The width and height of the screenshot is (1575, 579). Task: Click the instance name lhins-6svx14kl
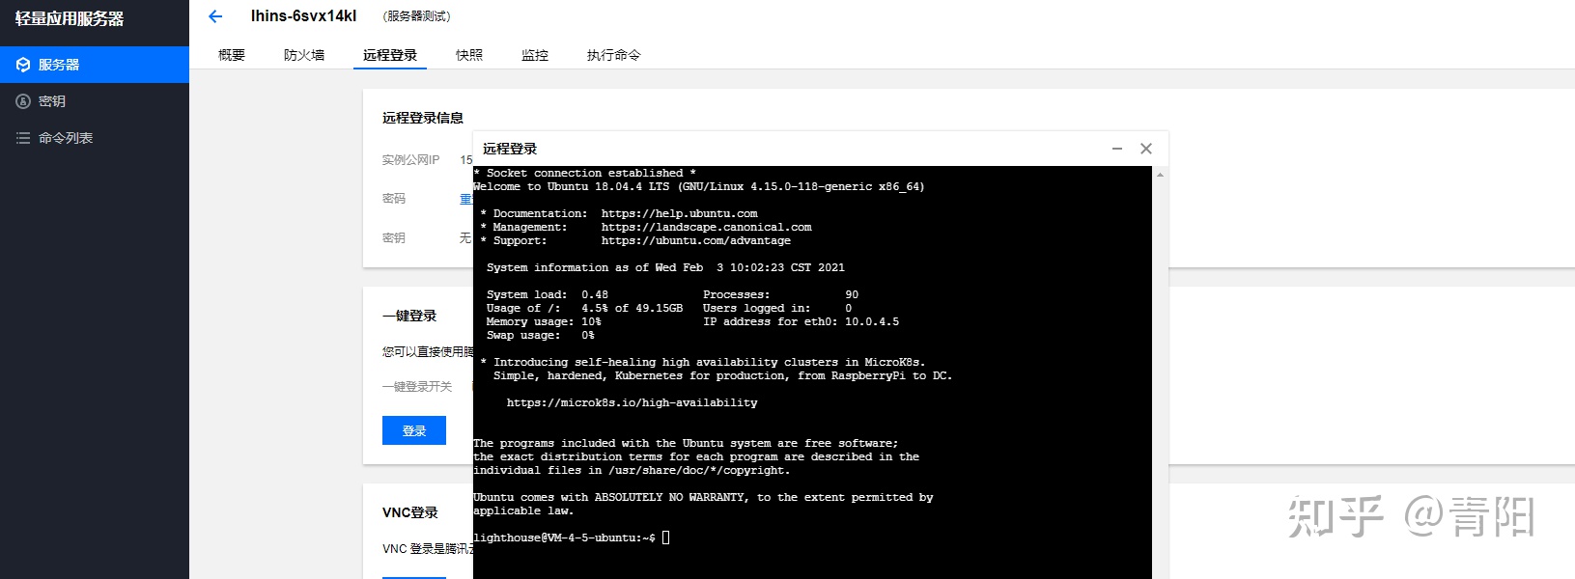coord(303,16)
